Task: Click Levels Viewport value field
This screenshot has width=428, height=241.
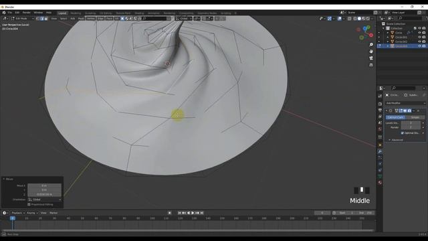Action: 411,123
